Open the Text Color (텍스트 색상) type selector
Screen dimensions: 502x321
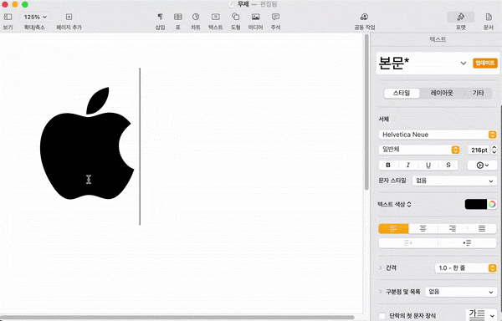coord(394,204)
